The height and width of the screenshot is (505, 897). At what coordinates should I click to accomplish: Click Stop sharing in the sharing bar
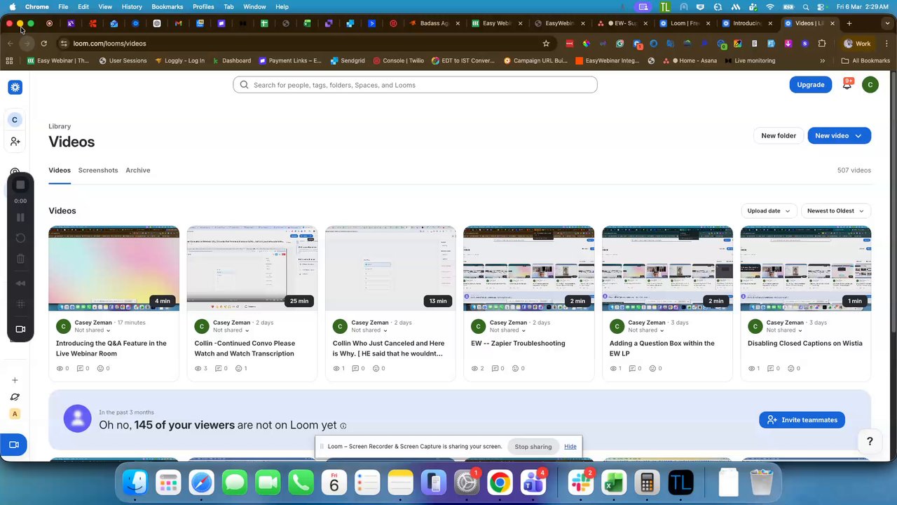(x=533, y=447)
